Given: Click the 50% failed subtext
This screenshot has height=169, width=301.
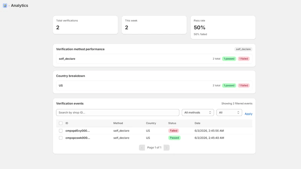Looking at the screenshot, I should coord(200,34).
